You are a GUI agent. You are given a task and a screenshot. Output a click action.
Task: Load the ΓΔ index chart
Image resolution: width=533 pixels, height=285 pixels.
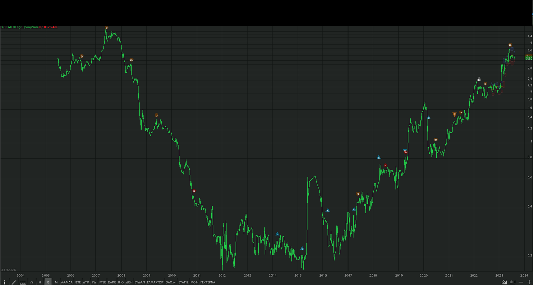(x=94, y=282)
